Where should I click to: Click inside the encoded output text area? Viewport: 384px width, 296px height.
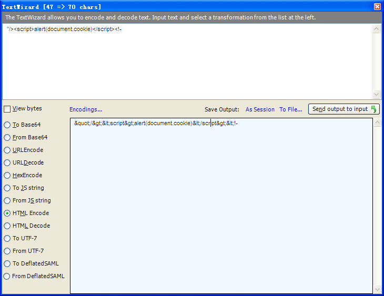point(221,206)
